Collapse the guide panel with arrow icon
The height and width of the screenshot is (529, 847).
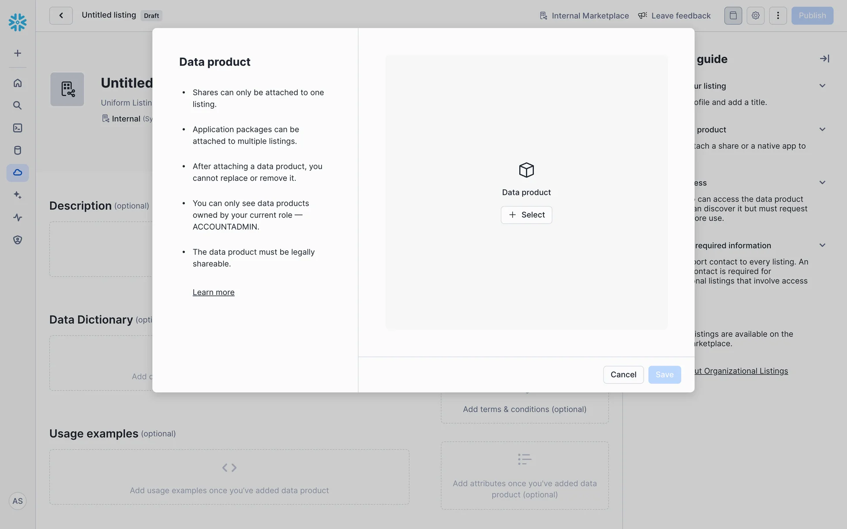pos(824,59)
